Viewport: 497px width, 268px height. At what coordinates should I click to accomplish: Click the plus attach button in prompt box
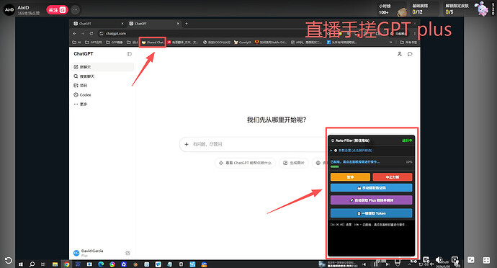[187, 144]
